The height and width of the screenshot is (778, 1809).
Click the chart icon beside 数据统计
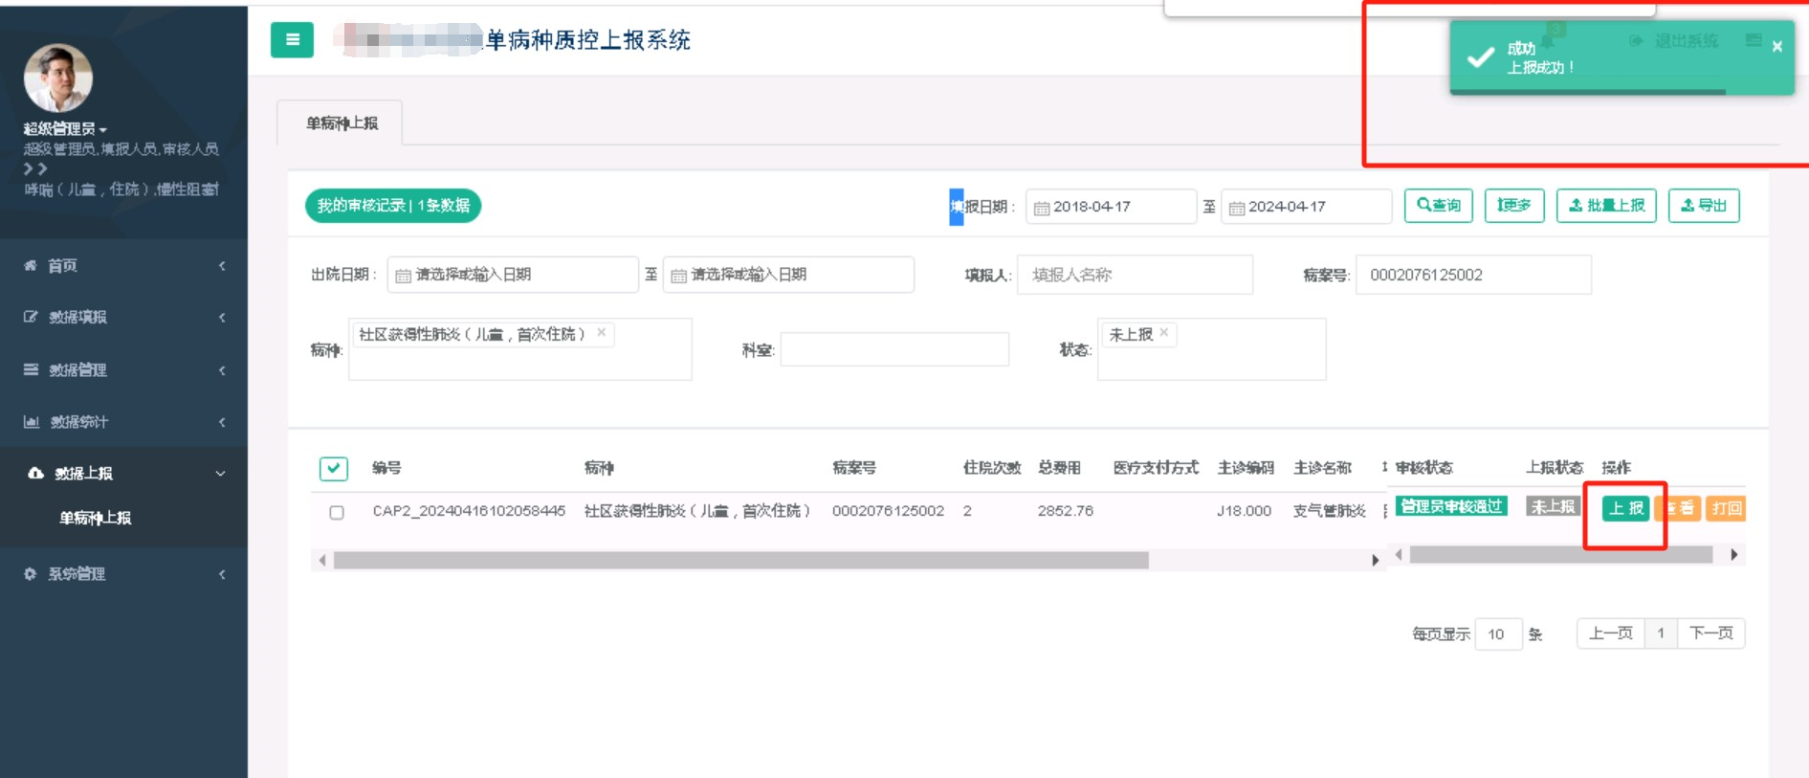click(32, 421)
